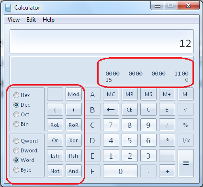Apply the Not bitwise operator
Viewport: 203px width, 187px height.
pos(55,171)
